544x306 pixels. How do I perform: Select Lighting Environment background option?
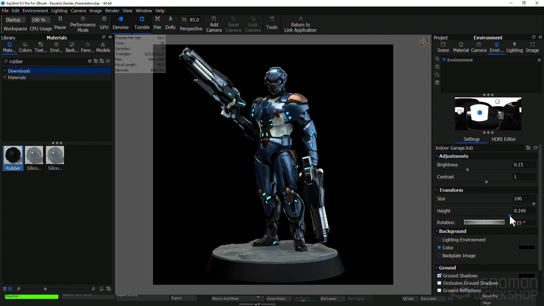439,240
